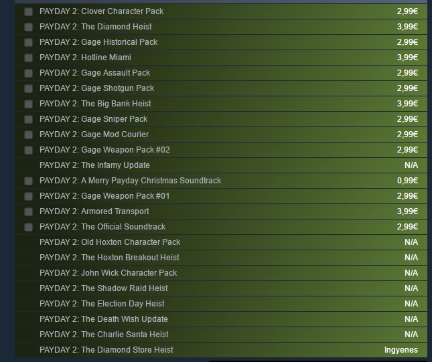Select the Armored Transport checkbox
This screenshot has height=362, width=432.
[28, 211]
